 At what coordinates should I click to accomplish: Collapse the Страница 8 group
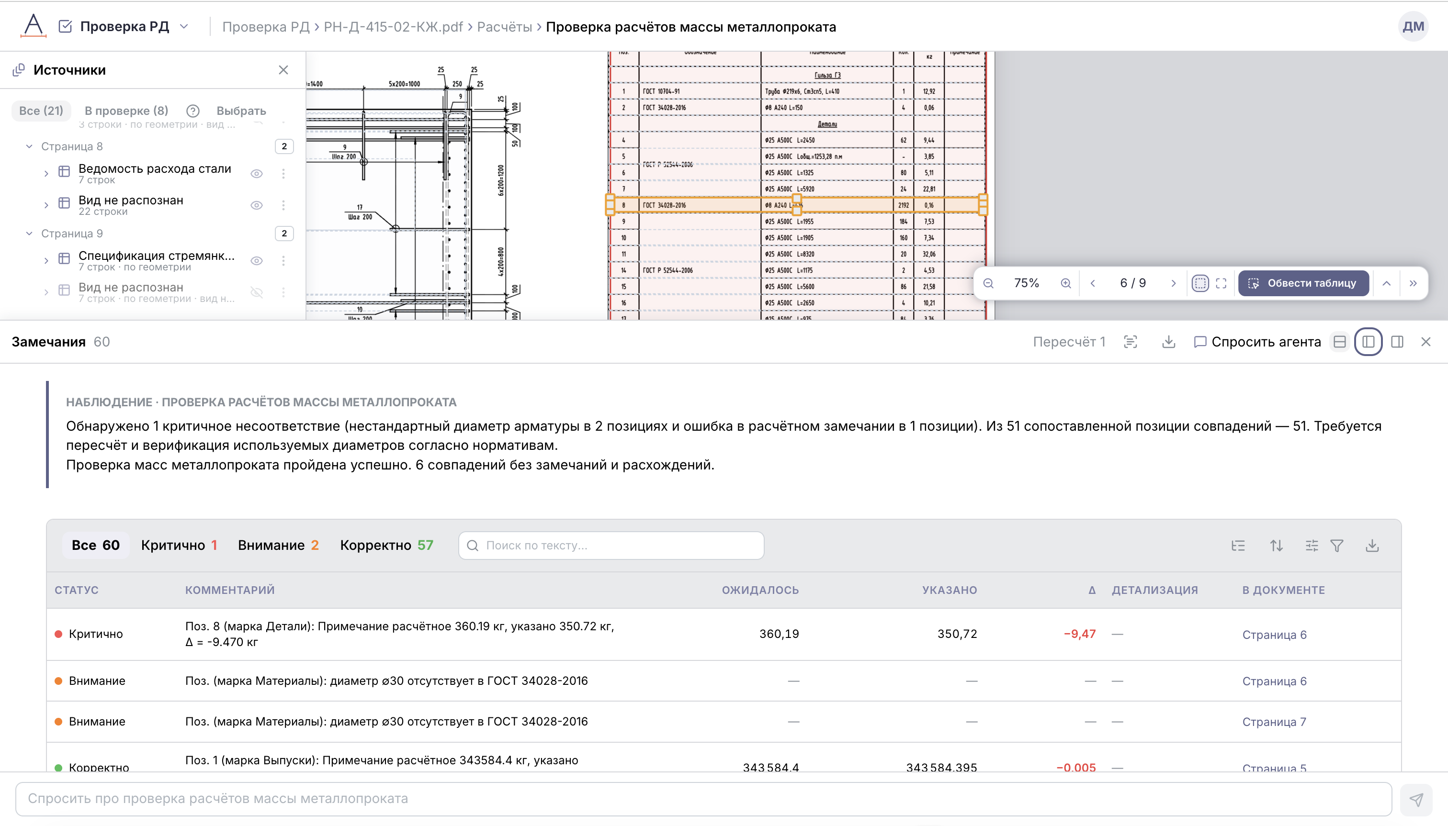click(29, 146)
